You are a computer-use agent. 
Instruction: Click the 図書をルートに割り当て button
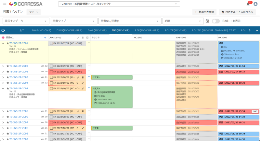[x=237, y=12]
